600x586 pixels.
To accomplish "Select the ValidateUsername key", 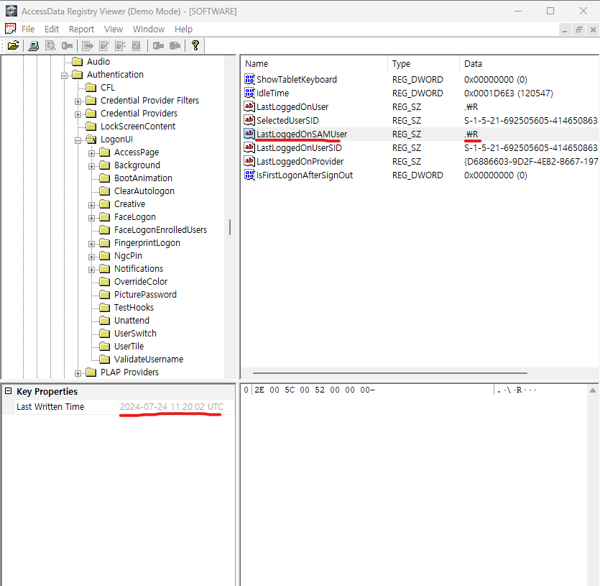I will 149,360.
